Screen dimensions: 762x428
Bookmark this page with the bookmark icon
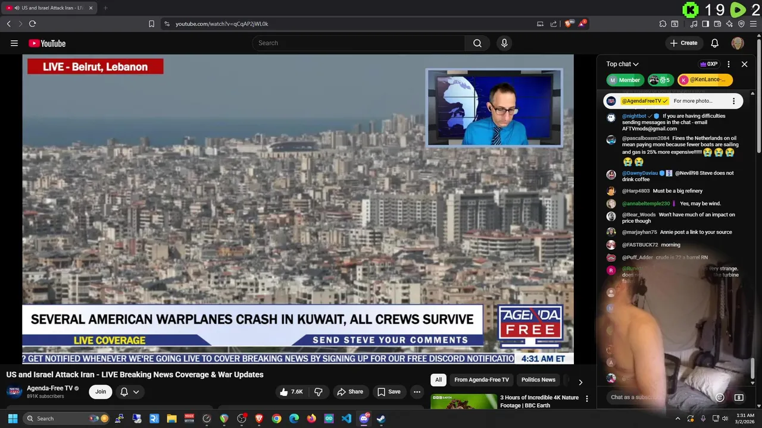point(151,24)
